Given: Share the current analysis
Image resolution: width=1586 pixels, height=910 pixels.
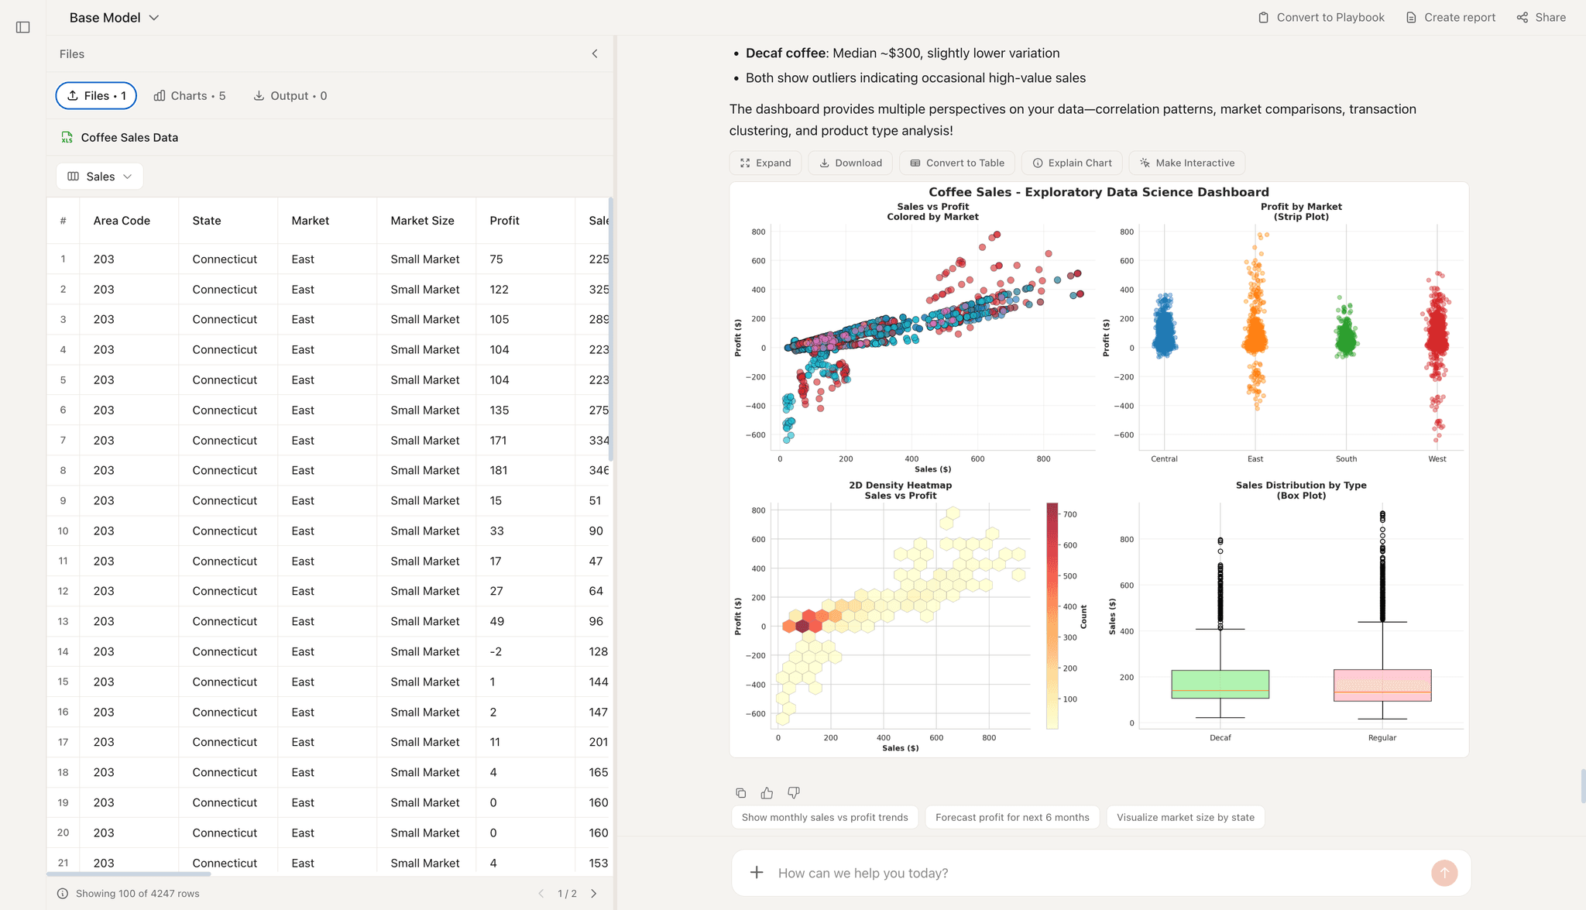Looking at the screenshot, I should 1540,16.
